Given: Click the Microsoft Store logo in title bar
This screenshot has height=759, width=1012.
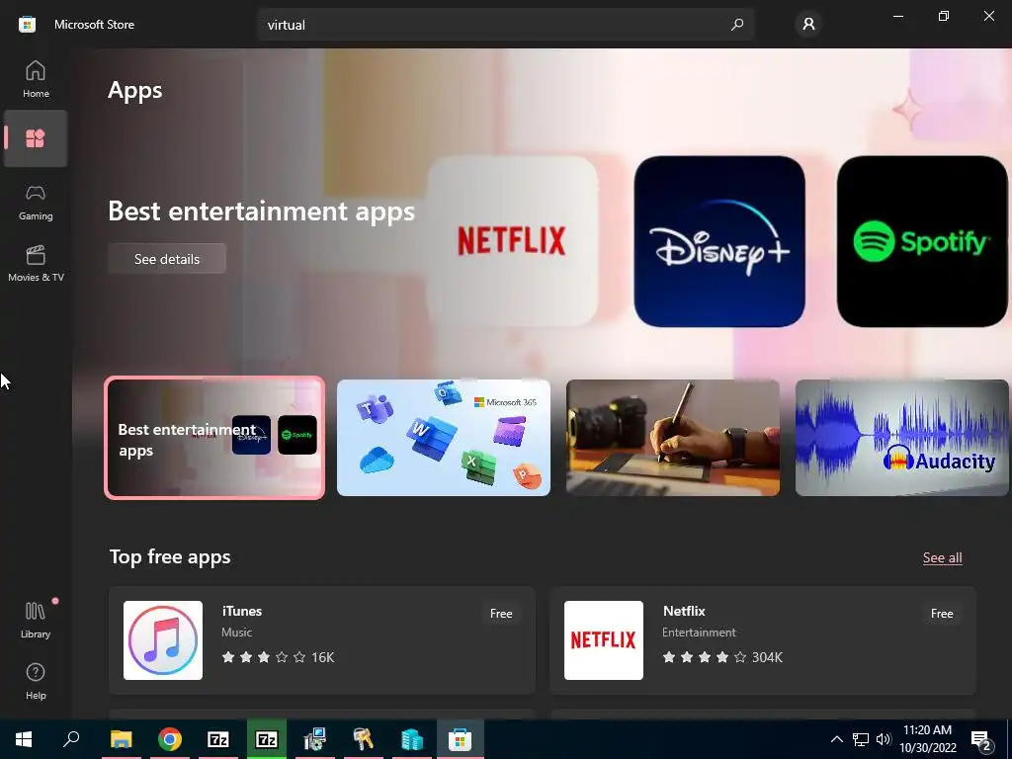Looking at the screenshot, I should 27,25.
